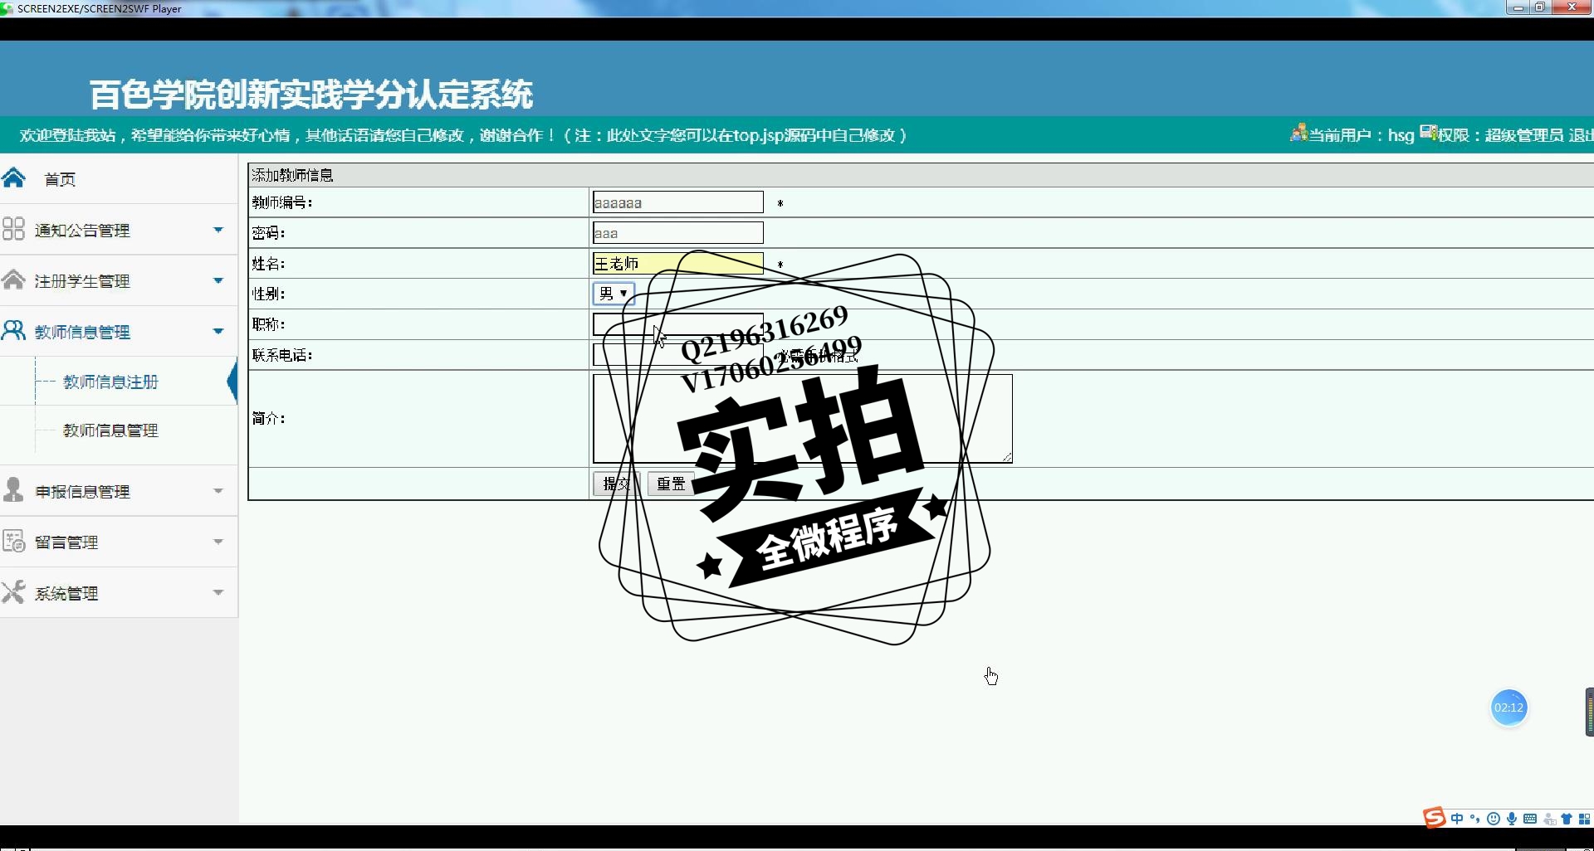
Task: Click the 添加教师信息 form heading
Action: coord(292,175)
